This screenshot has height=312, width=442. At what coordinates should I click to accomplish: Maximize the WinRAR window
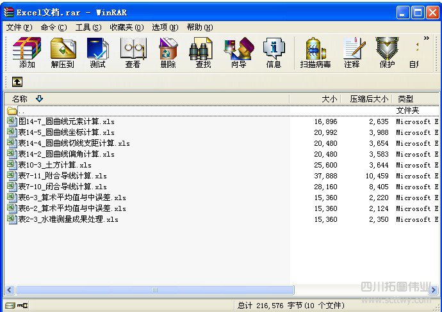pos(418,13)
